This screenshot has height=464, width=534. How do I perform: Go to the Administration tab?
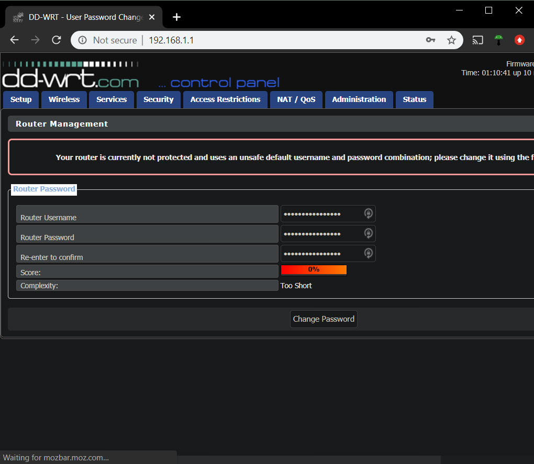(359, 99)
